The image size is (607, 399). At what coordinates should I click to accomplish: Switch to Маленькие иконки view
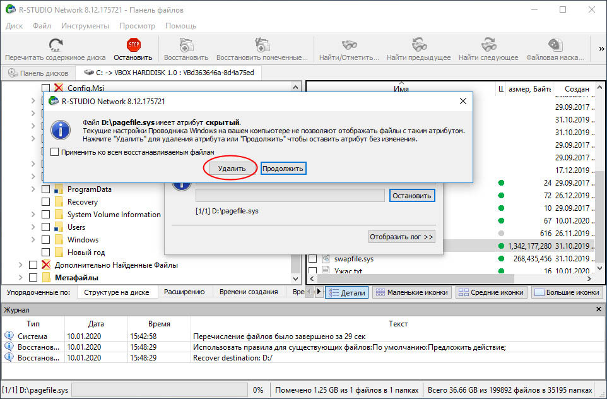pos(412,292)
